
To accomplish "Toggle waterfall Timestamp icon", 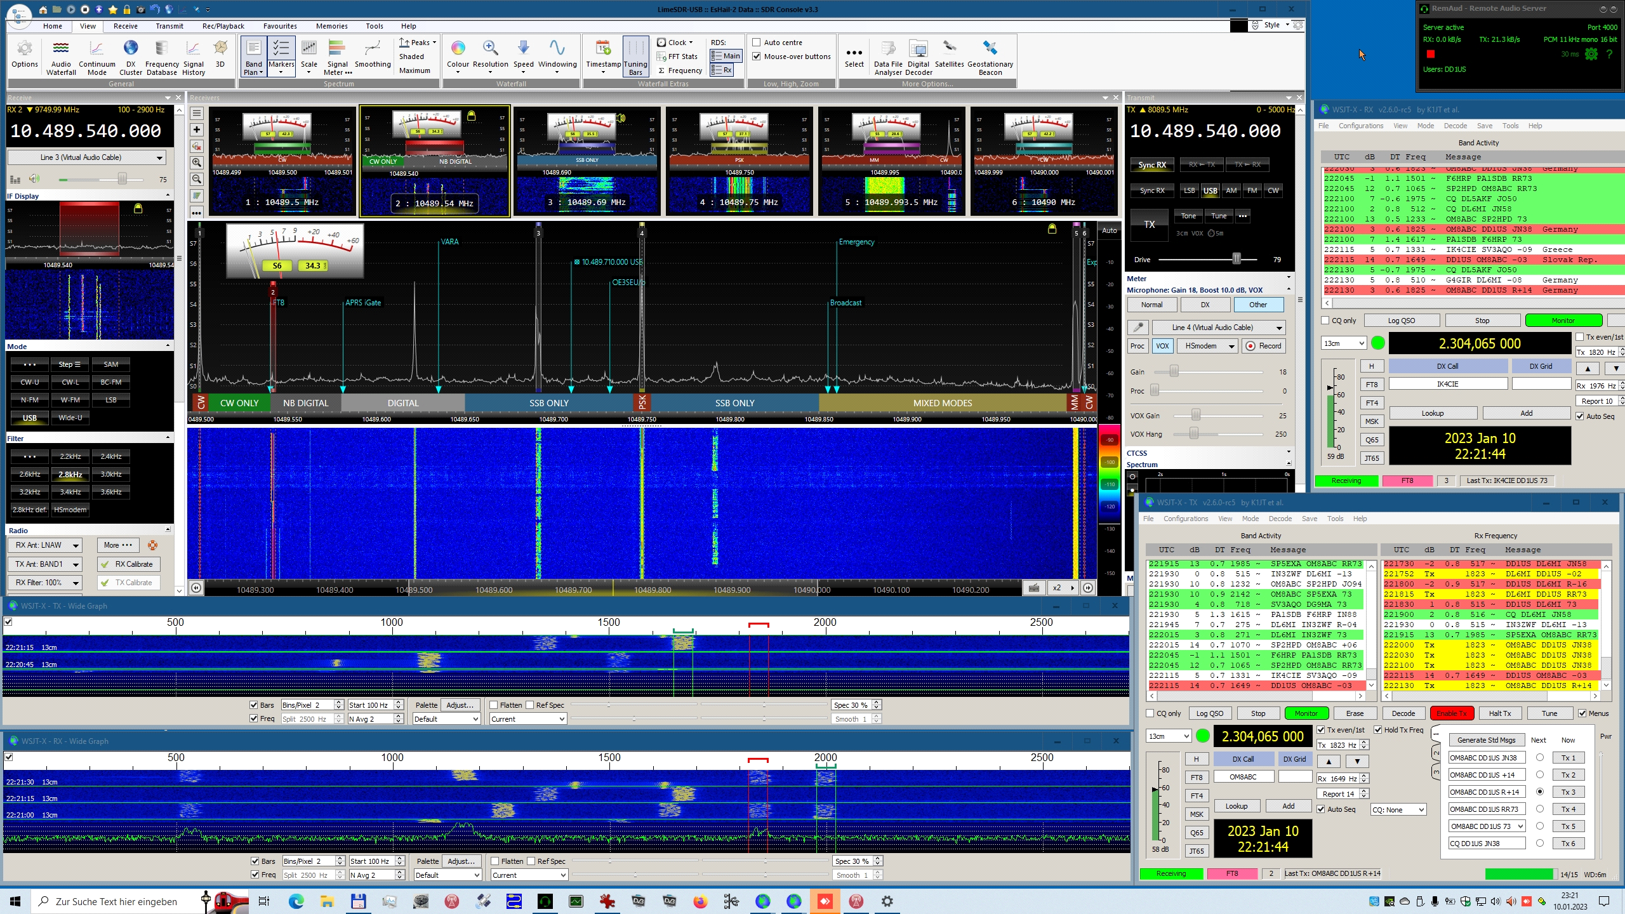I will click(x=603, y=57).
